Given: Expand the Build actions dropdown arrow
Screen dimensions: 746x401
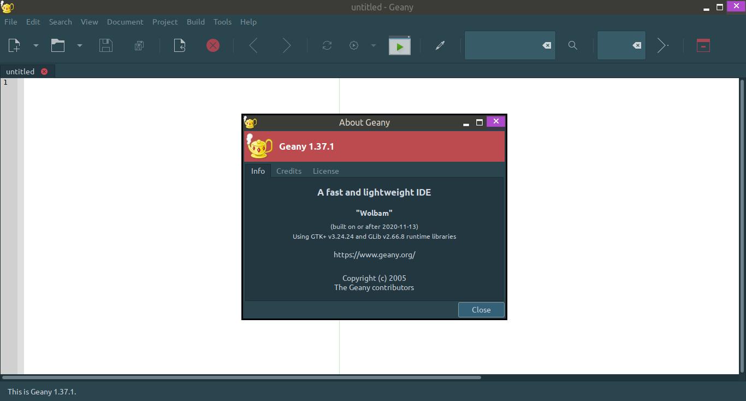Looking at the screenshot, I should point(374,45).
